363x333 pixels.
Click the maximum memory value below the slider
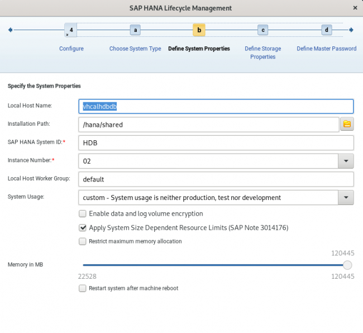pos(343,276)
